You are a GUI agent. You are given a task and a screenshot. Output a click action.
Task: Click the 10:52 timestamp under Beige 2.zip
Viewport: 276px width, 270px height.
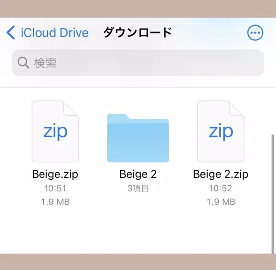pyautogui.click(x=221, y=188)
